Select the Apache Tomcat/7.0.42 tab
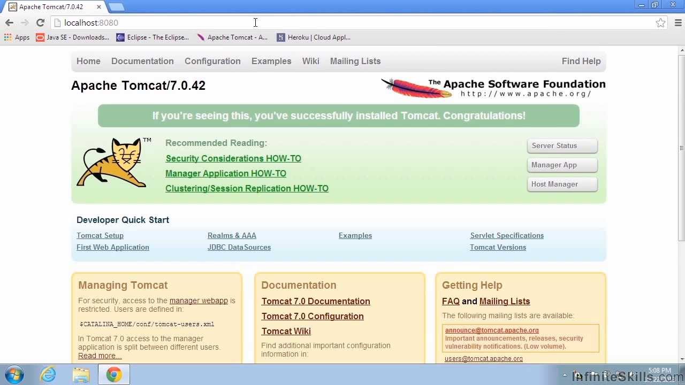The height and width of the screenshot is (385, 685). click(54, 7)
